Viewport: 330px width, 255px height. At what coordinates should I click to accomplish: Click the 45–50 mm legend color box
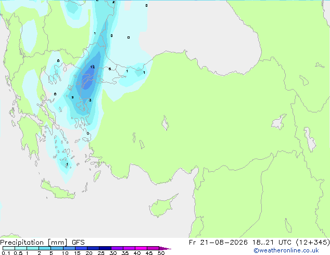click(x=153, y=248)
